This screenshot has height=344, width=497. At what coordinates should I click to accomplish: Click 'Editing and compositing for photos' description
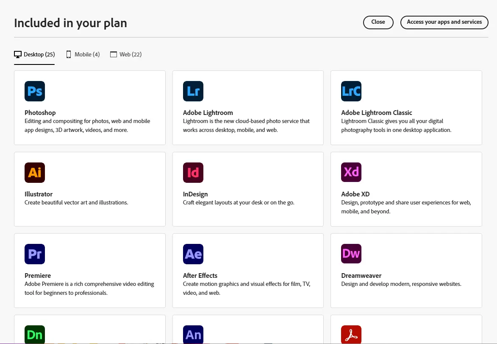click(x=87, y=126)
